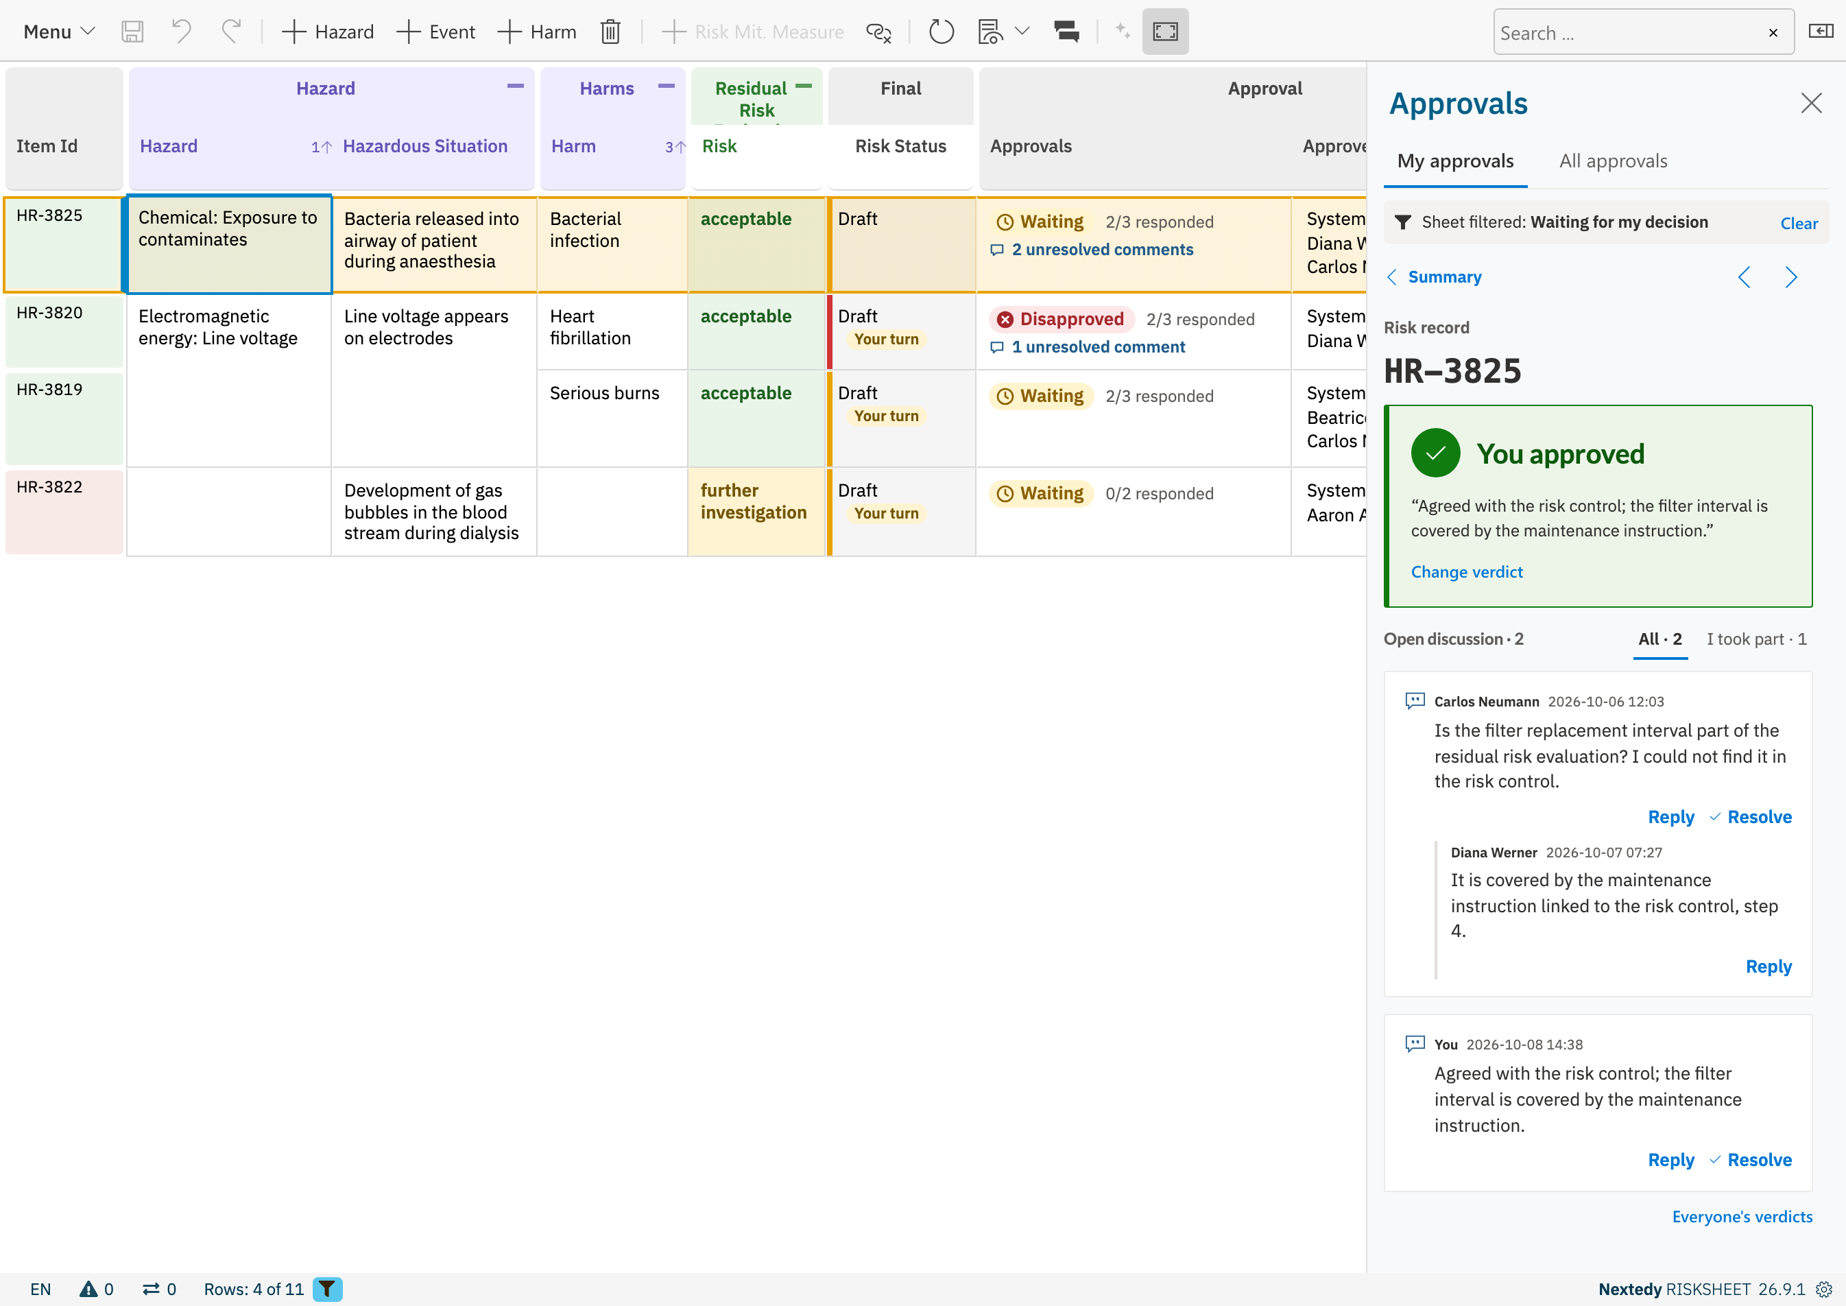Click the unlink chain icon
The image size is (1846, 1306).
[x=879, y=32]
